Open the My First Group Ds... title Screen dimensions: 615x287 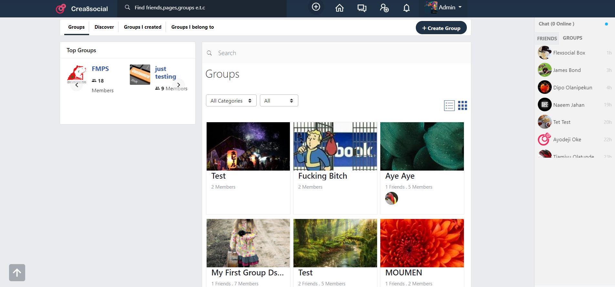[248, 273]
